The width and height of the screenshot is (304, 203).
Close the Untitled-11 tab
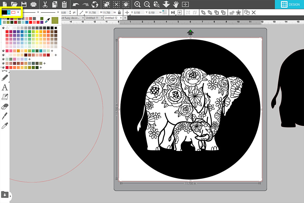[x=102, y=18]
